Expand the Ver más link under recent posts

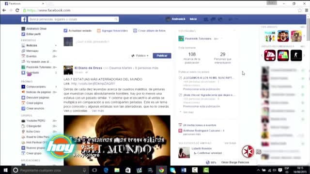(x=186, y=112)
